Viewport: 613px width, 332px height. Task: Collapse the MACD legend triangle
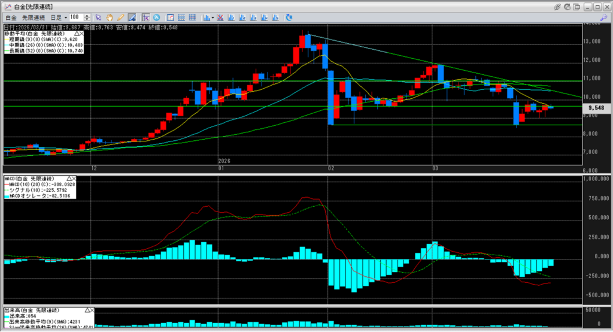tap(68, 179)
